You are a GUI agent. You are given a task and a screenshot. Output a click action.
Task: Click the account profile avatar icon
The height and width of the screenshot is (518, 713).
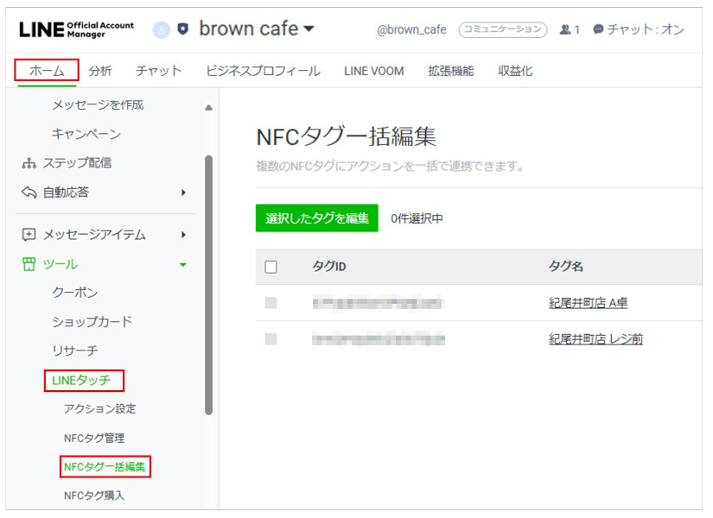coord(162,29)
